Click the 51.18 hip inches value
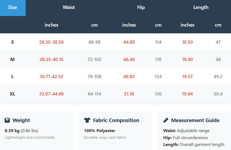 (129, 94)
